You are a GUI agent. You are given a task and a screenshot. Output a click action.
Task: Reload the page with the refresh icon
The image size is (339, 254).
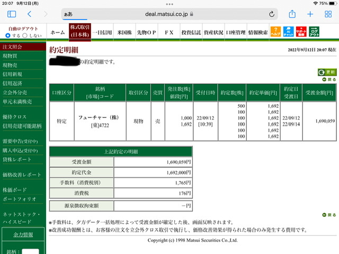pyautogui.click(x=272, y=14)
